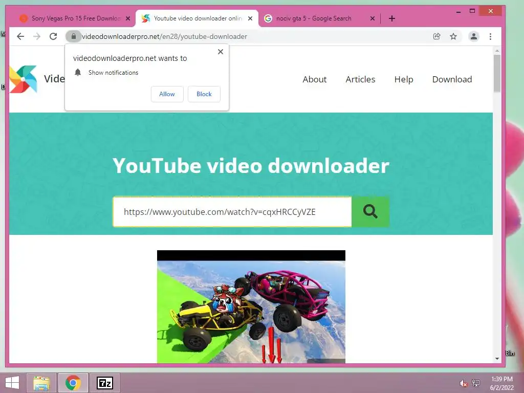Open File Explorer from taskbar
The image size is (524, 393).
(41, 383)
